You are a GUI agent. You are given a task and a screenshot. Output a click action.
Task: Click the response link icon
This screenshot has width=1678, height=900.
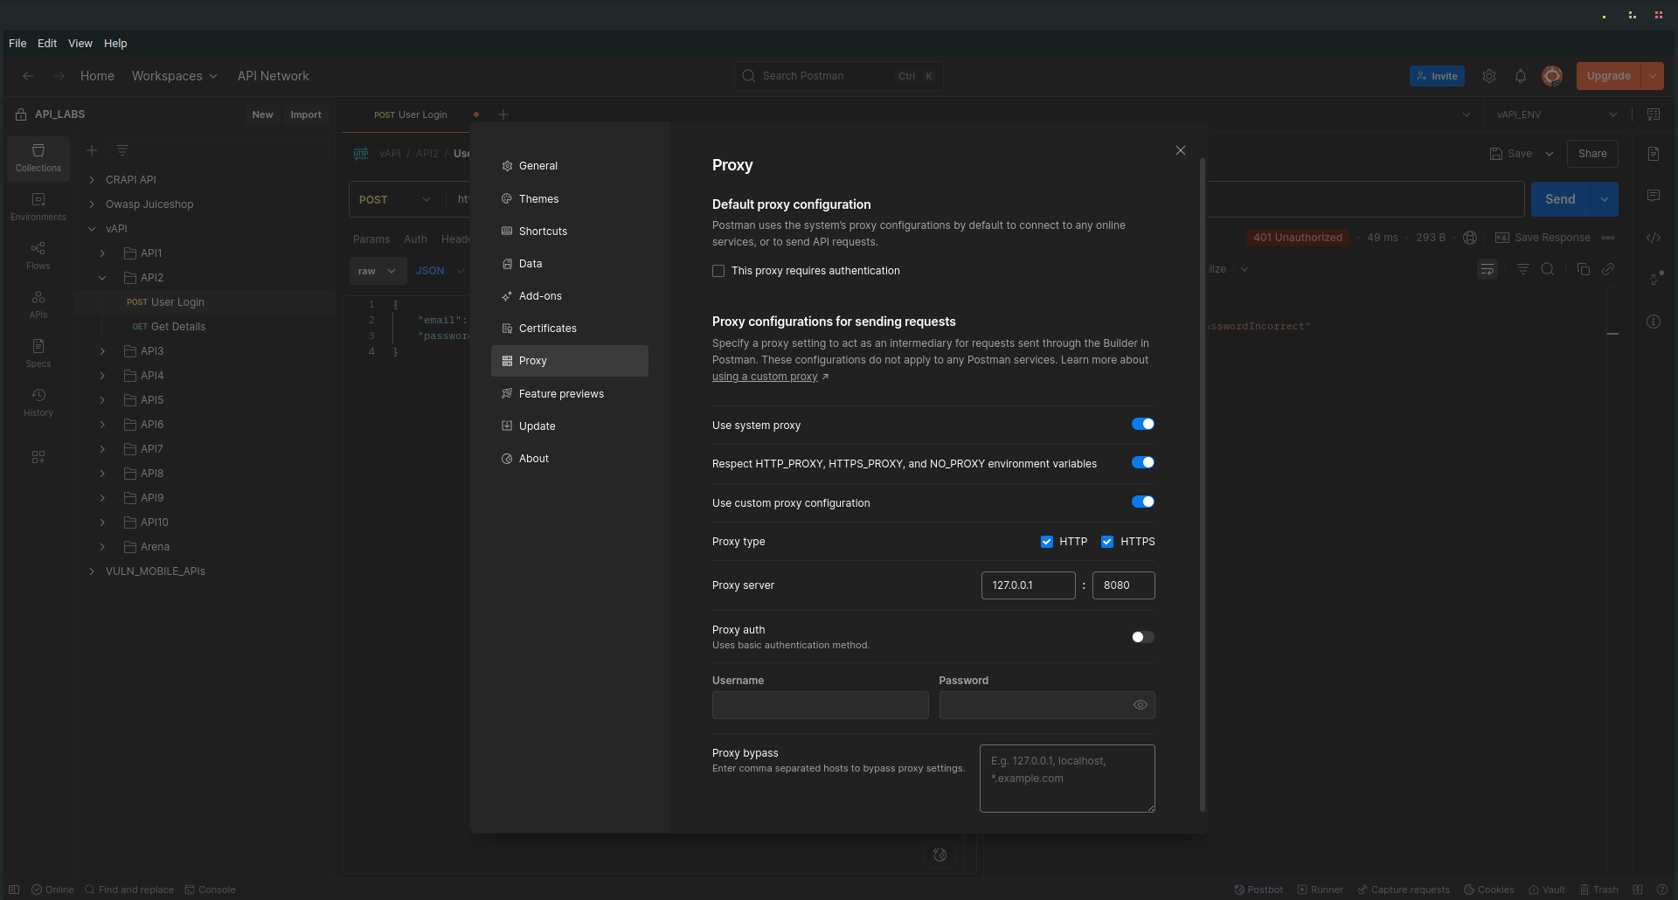click(x=1608, y=269)
